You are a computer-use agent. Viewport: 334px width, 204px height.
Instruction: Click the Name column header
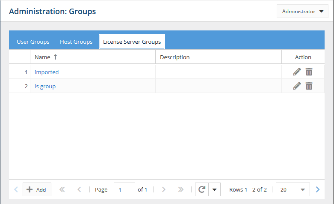point(93,57)
